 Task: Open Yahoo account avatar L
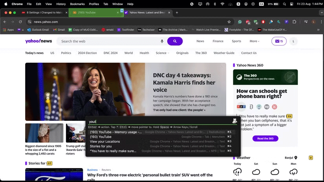click(293, 41)
